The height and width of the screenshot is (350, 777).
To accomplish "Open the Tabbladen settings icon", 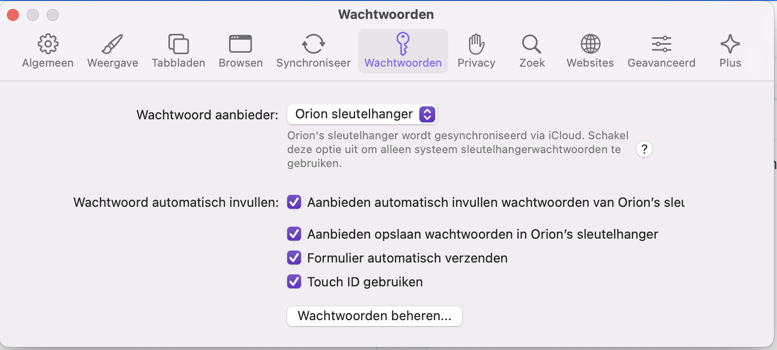I will [178, 45].
